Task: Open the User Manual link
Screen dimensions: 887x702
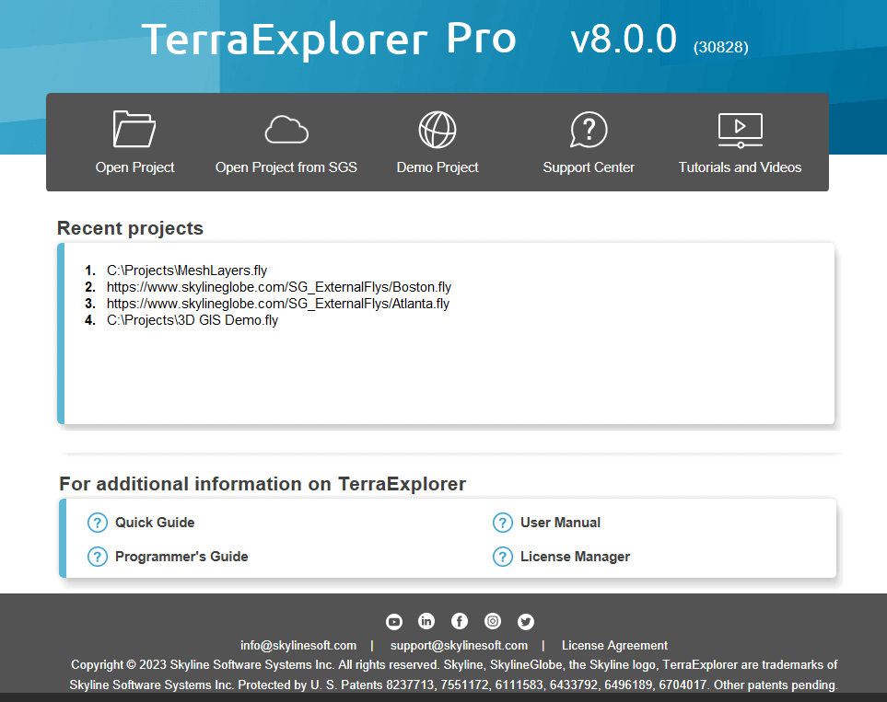Action: pyautogui.click(x=560, y=523)
